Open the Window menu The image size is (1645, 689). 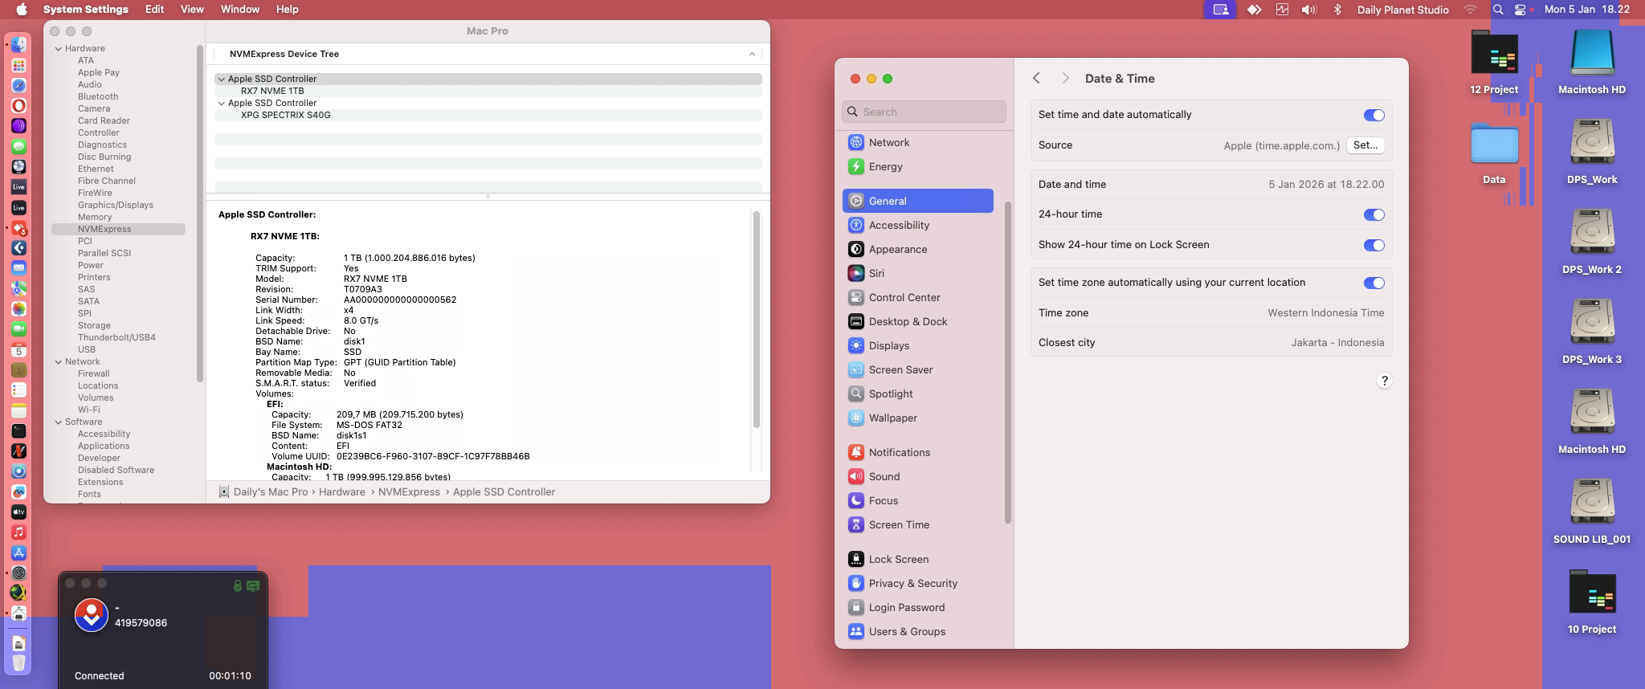239,10
